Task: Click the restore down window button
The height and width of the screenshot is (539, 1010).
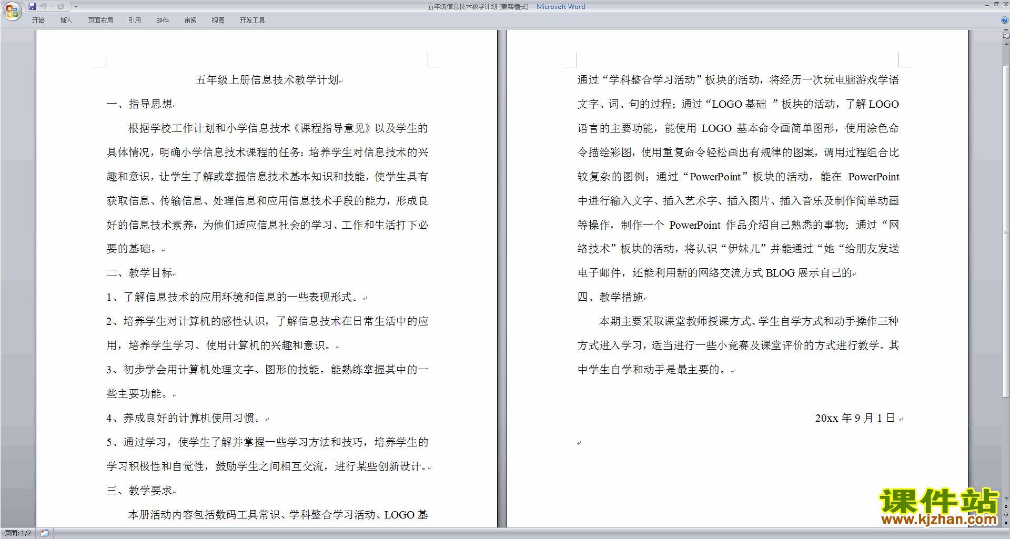Action: (996, 4)
